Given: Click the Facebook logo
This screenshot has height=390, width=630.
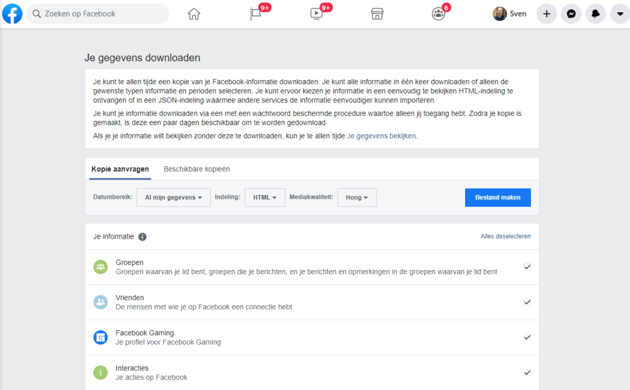Looking at the screenshot, I should [x=12, y=14].
